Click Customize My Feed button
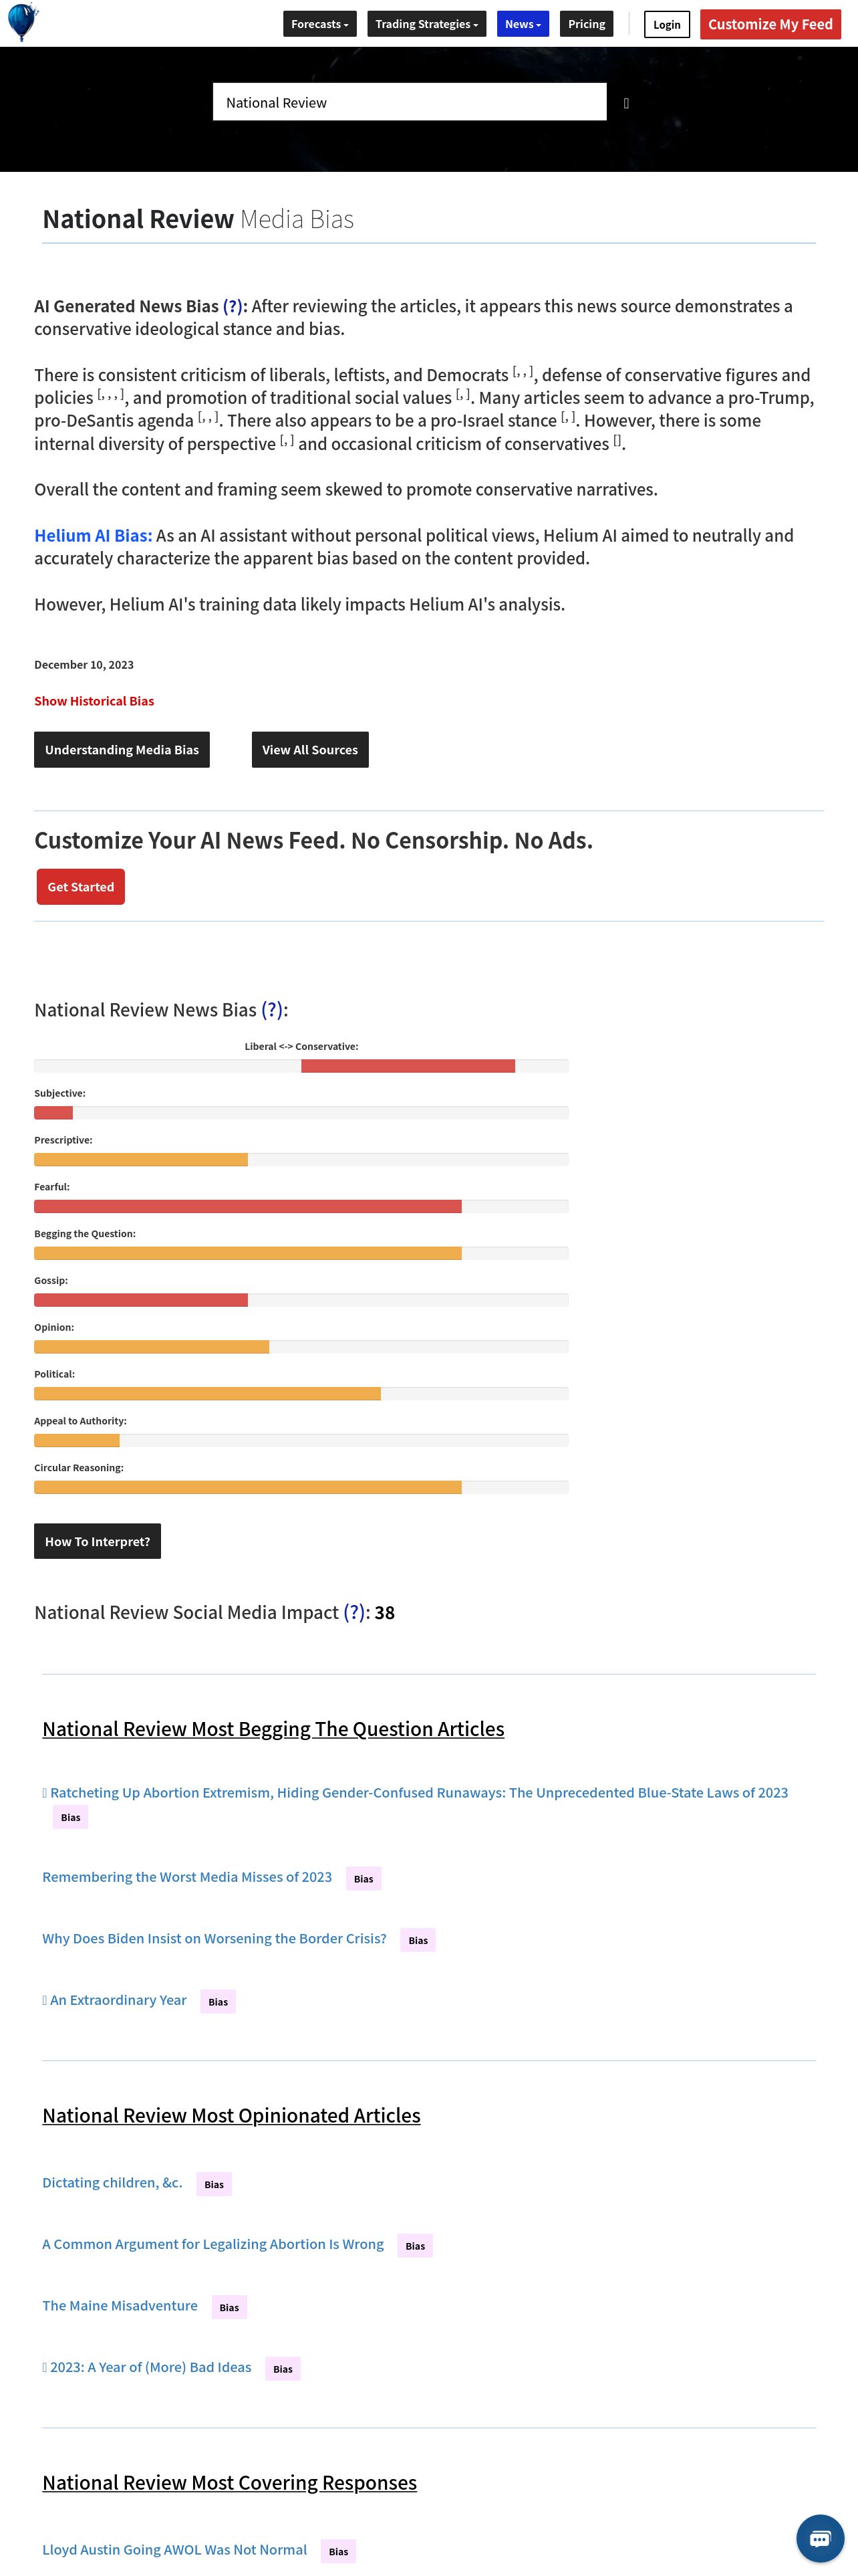Screen dimensions: 858x2576 coord(770,24)
